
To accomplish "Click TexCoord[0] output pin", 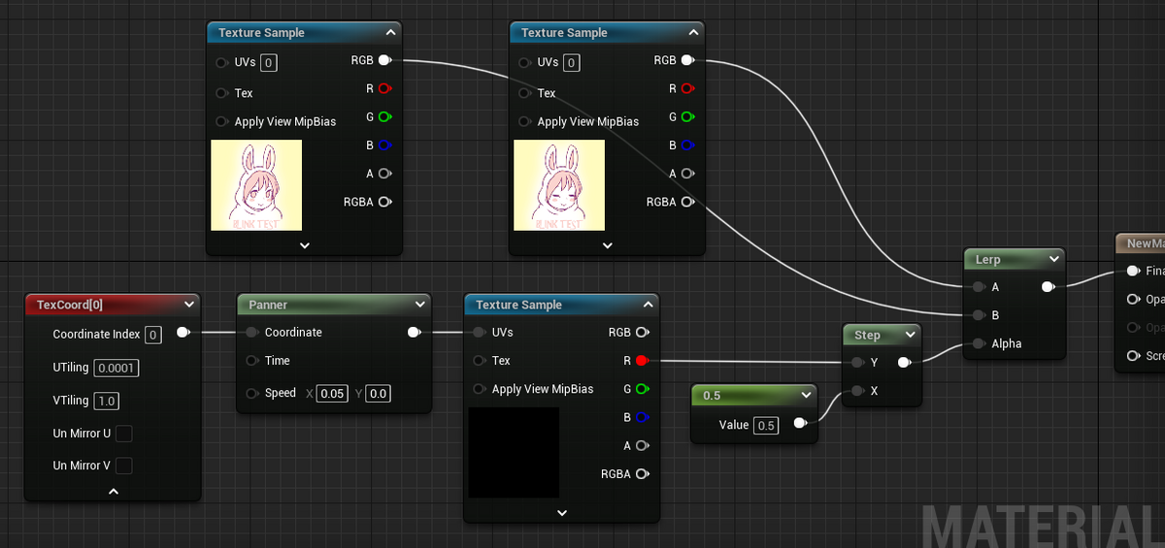I will (183, 333).
